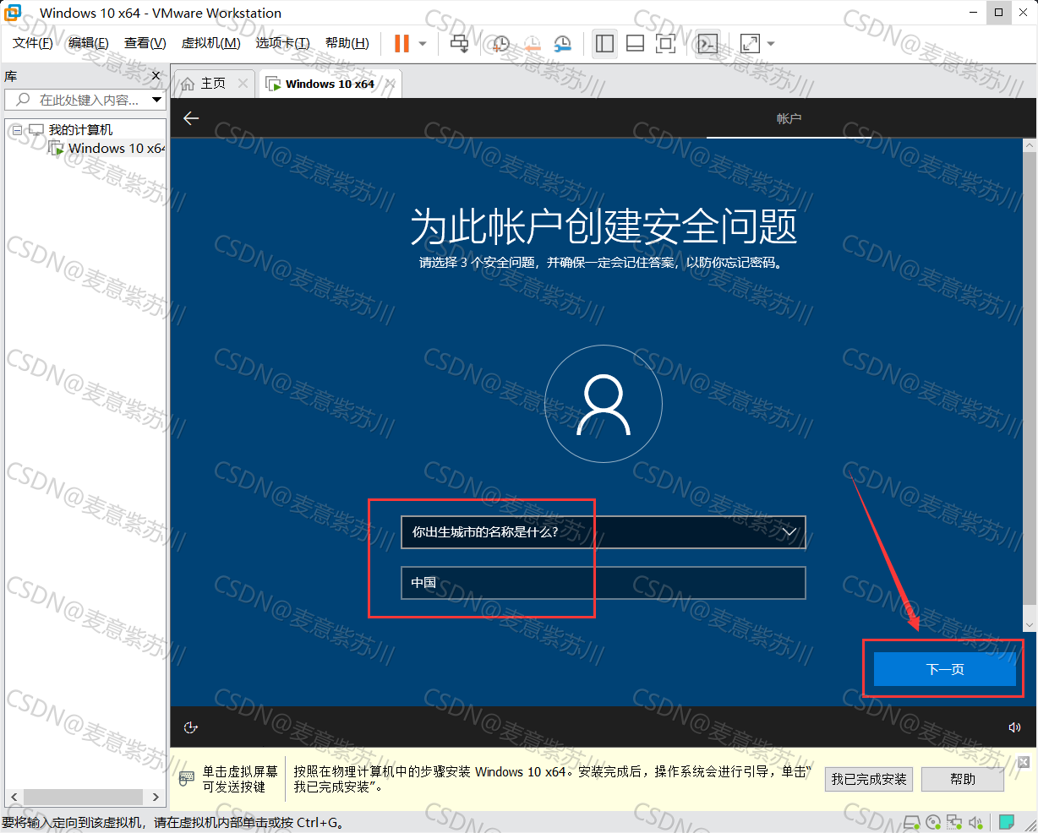
Task: Select Windows 10 x64 in the library tree
Action: [117, 149]
